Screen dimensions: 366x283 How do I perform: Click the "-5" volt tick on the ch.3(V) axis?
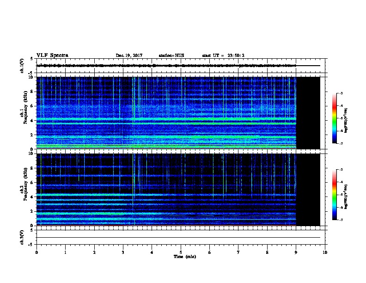[x=31, y=245]
